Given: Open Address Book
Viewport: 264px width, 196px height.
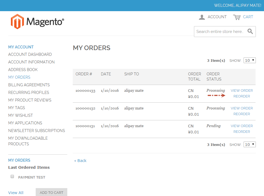Looking at the screenshot, I should click(23, 70).
